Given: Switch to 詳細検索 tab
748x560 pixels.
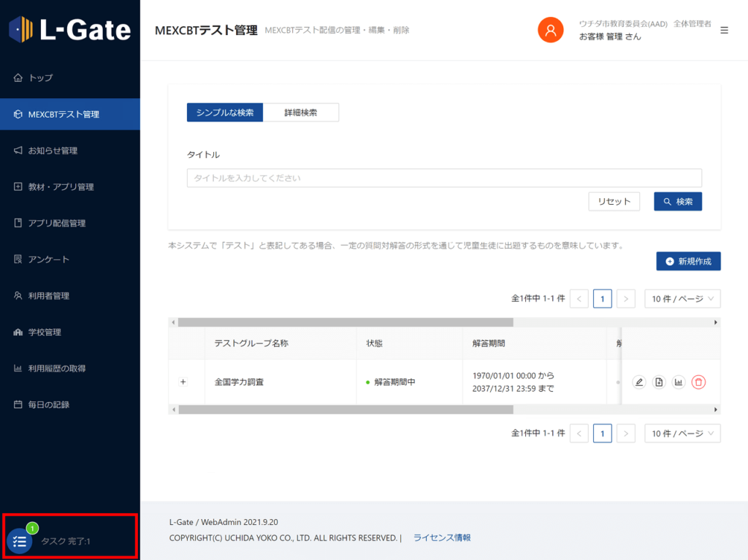Looking at the screenshot, I should coord(300,112).
